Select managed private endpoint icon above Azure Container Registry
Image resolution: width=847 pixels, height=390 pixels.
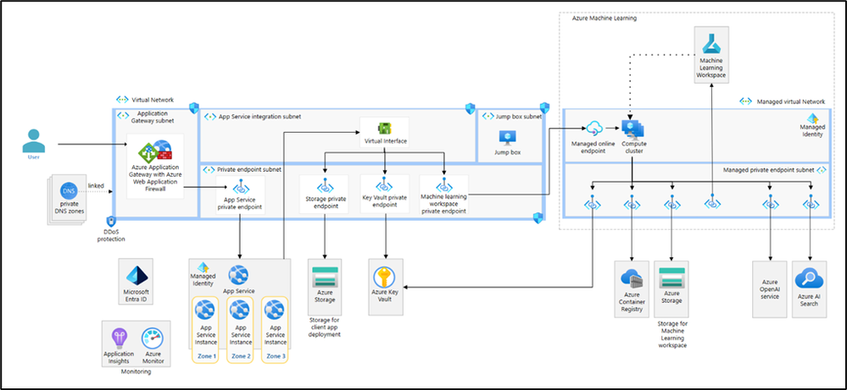click(632, 205)
